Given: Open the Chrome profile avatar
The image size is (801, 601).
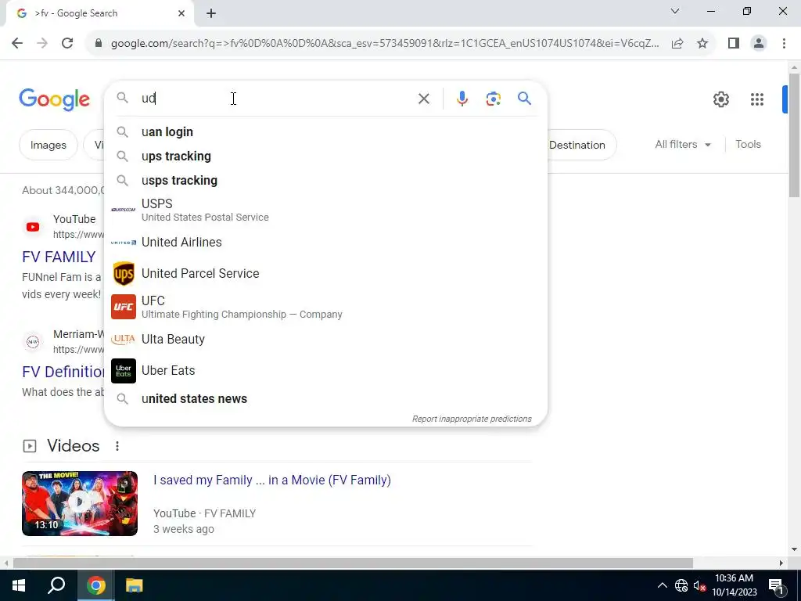Looking at the screenshot, I should tap(759, 44).
